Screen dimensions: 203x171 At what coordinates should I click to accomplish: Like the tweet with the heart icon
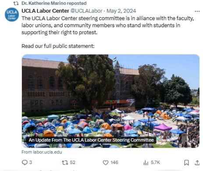(x=106, y=163)
